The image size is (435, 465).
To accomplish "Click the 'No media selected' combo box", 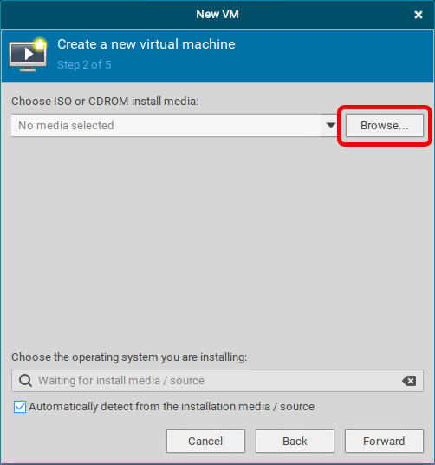I will pyautogui.click(x=174, y=125).
